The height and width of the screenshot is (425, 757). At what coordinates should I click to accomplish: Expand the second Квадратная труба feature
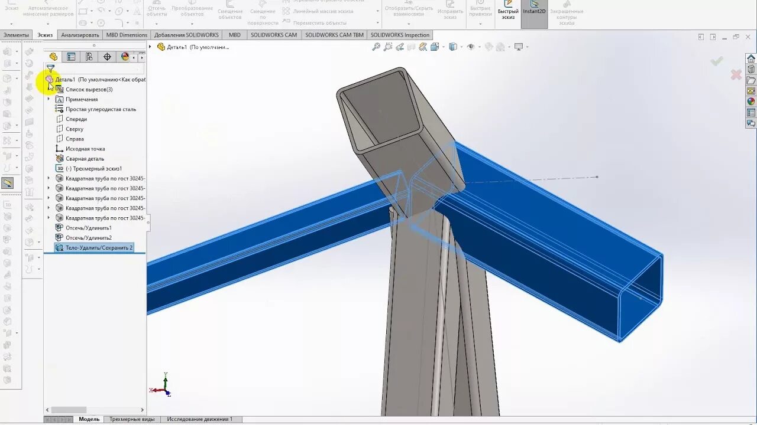pyautogui.click(x=49, y=188)
